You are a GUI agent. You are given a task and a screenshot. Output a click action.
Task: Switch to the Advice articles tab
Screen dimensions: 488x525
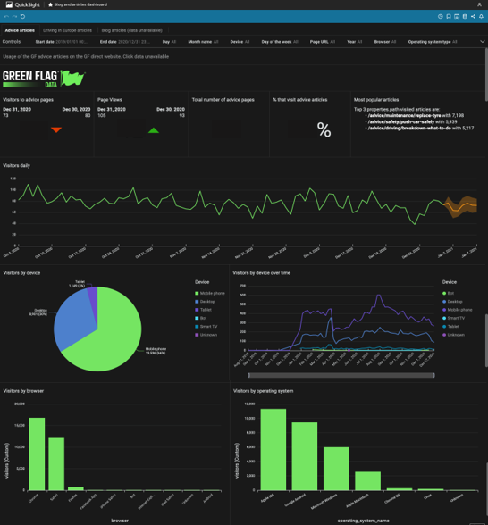tap(20, 30)
